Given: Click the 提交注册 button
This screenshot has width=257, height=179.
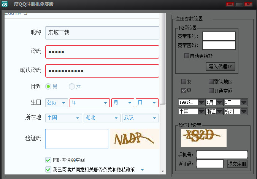Looking at the screenshot, I should 237,164.
